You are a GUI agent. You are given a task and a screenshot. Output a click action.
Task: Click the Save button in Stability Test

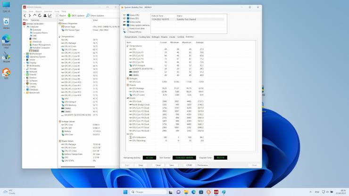point(172,165)
